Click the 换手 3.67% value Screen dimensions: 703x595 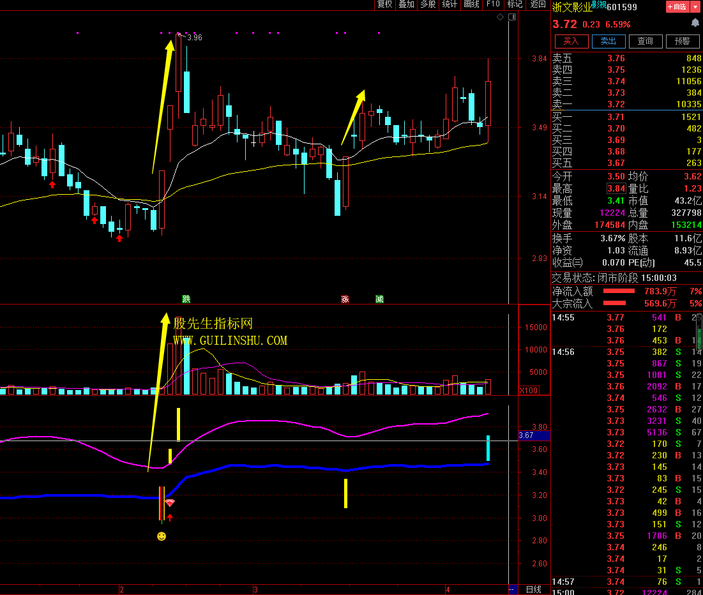pos(612,238)
